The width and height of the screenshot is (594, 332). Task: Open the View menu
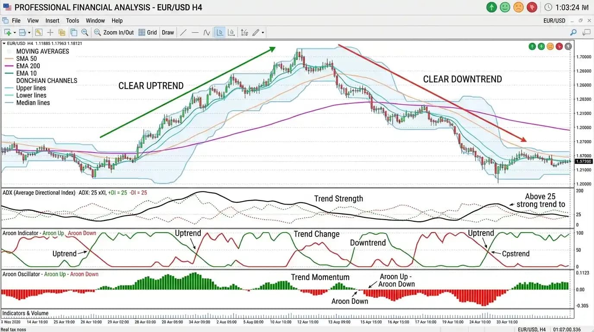(x=33, y=20)
